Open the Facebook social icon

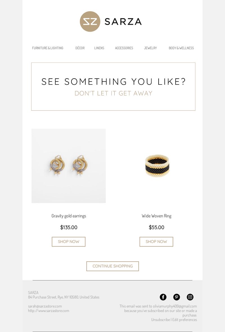tap(163, 297)
